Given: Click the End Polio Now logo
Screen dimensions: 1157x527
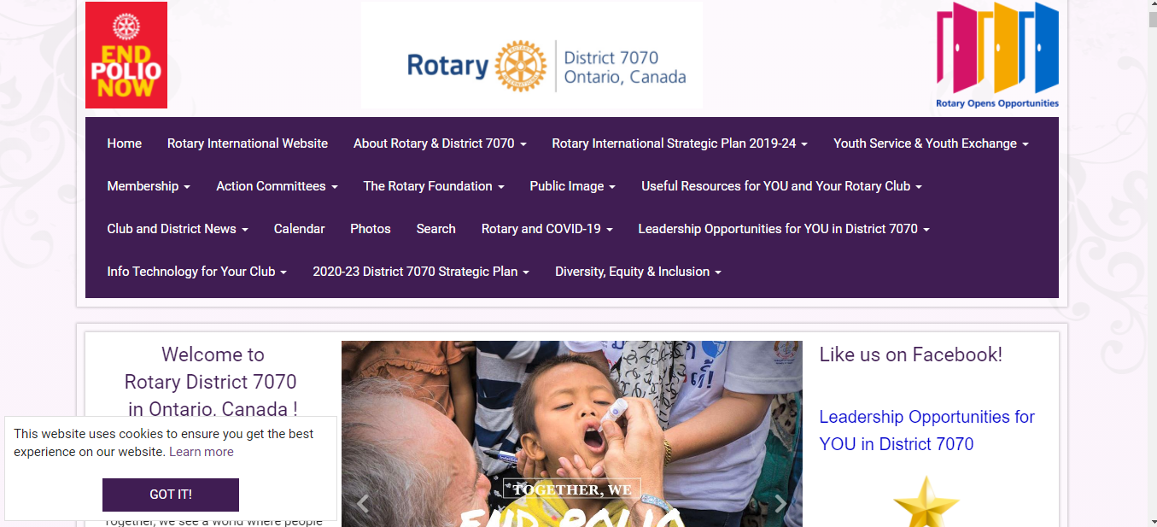Looking at the screenshot, I should [x=126, y=56].
